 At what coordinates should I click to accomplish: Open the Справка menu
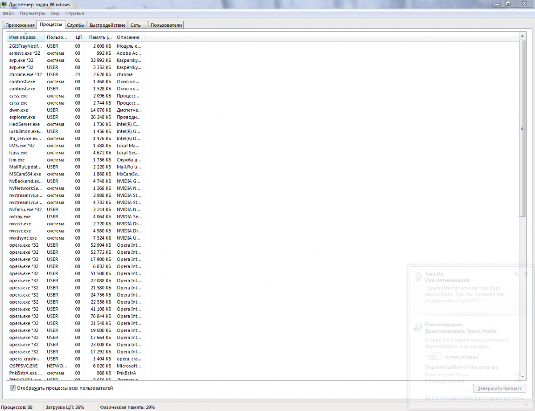click(74, 14)
